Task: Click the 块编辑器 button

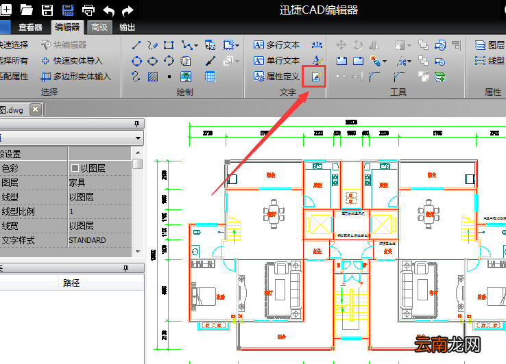Action: [64, 44]
